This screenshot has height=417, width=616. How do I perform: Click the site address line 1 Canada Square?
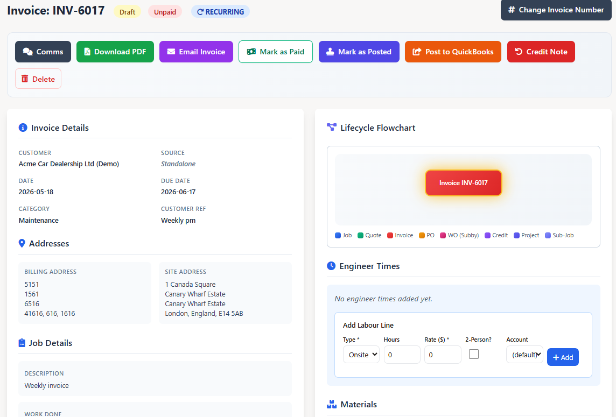point(190,284)
